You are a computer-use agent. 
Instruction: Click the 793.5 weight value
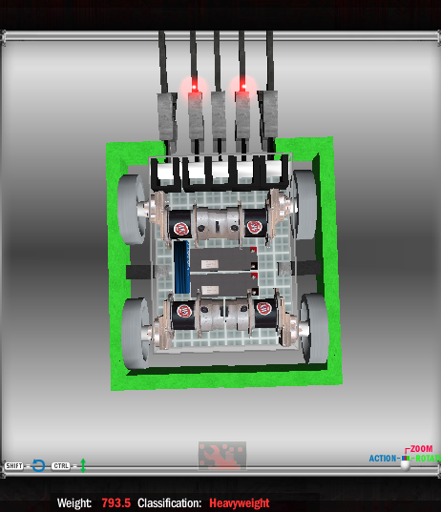point(116,502)
